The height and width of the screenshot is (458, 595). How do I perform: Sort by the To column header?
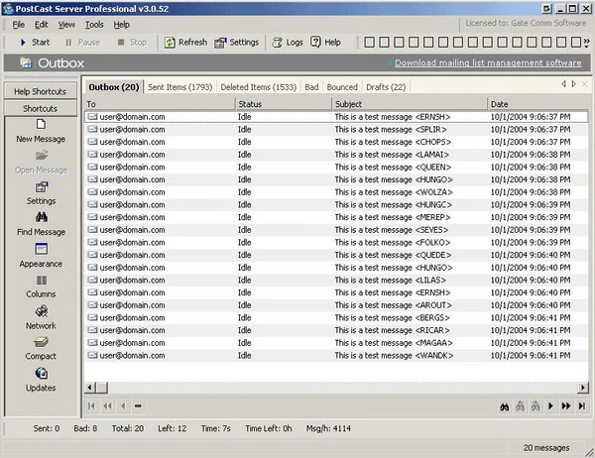coord(160,104)
